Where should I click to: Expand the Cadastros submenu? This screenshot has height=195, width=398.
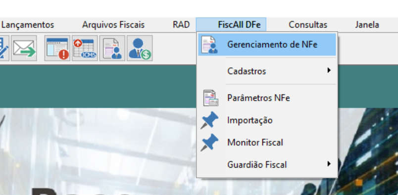[267, 71]
